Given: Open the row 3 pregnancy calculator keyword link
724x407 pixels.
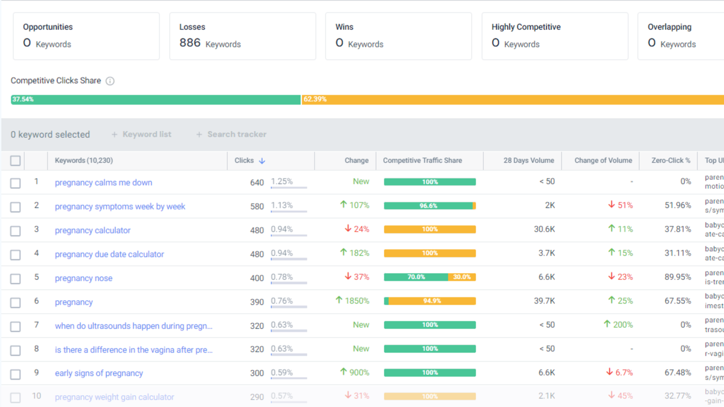Looking at the screenshot, I should (93, 230).
